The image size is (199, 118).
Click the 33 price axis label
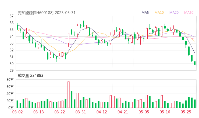pos(12,43)
